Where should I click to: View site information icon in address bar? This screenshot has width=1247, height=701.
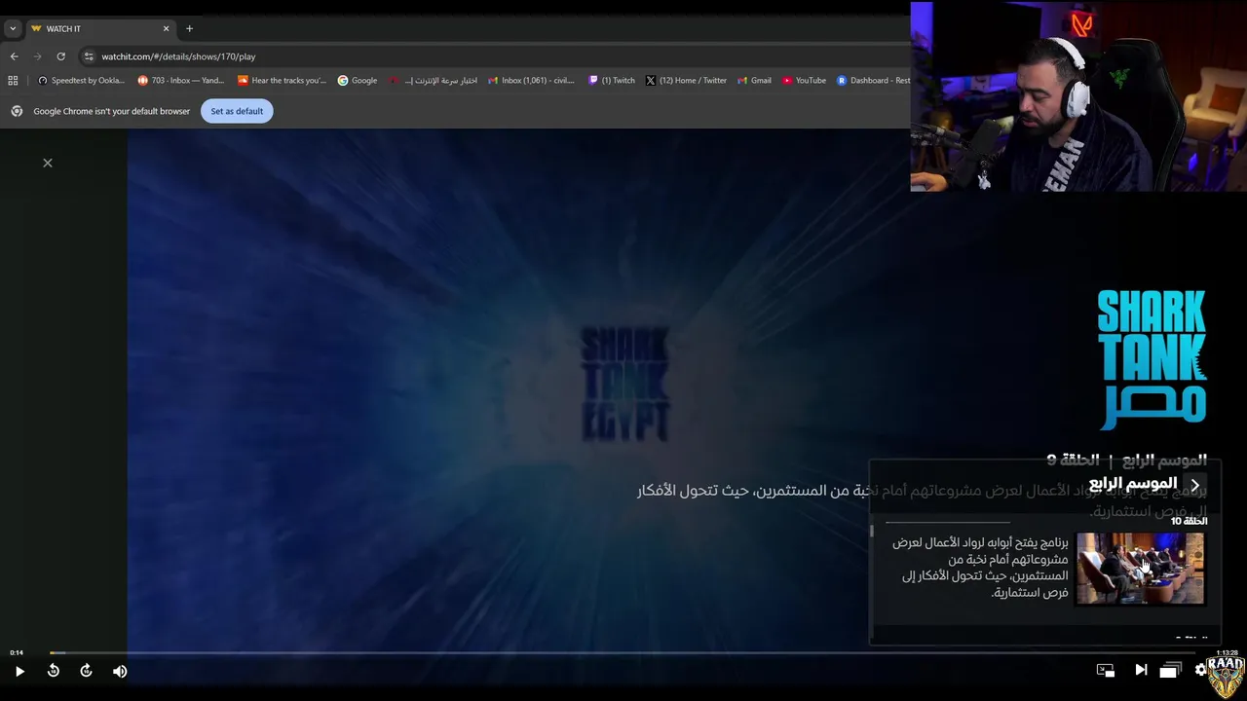coord(89,56)
